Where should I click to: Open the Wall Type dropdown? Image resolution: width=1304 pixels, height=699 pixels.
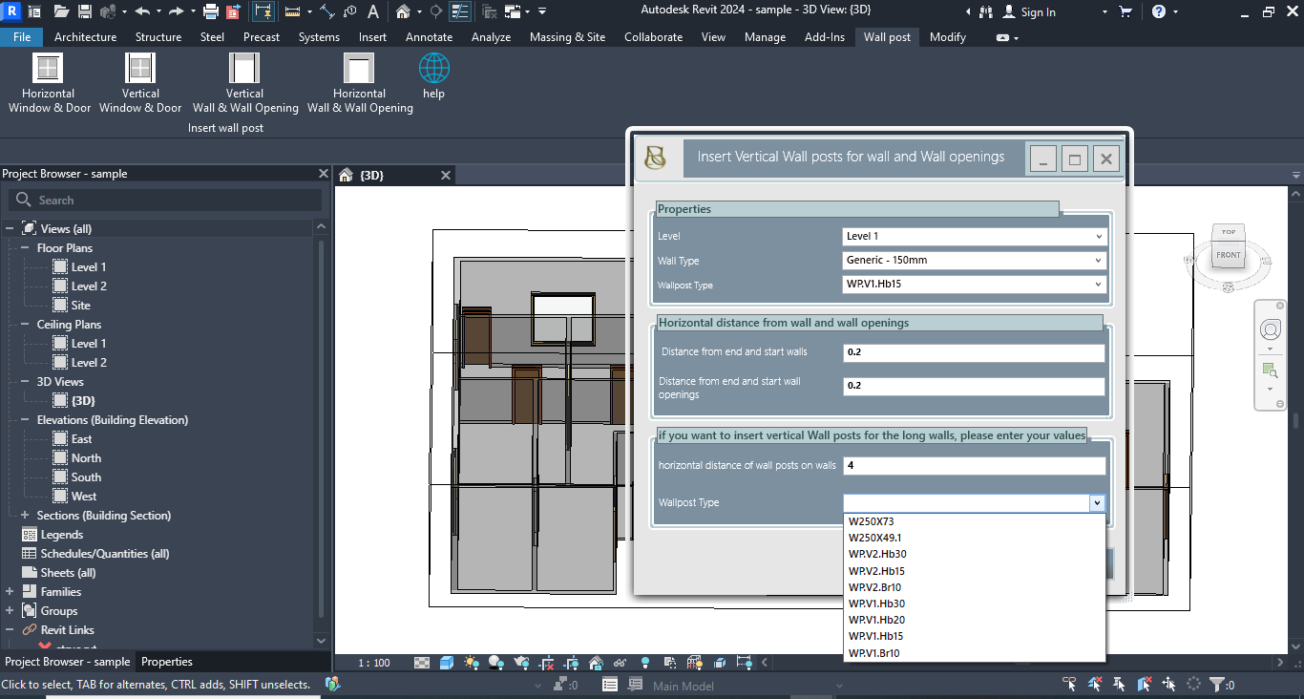tap(974, 260)
